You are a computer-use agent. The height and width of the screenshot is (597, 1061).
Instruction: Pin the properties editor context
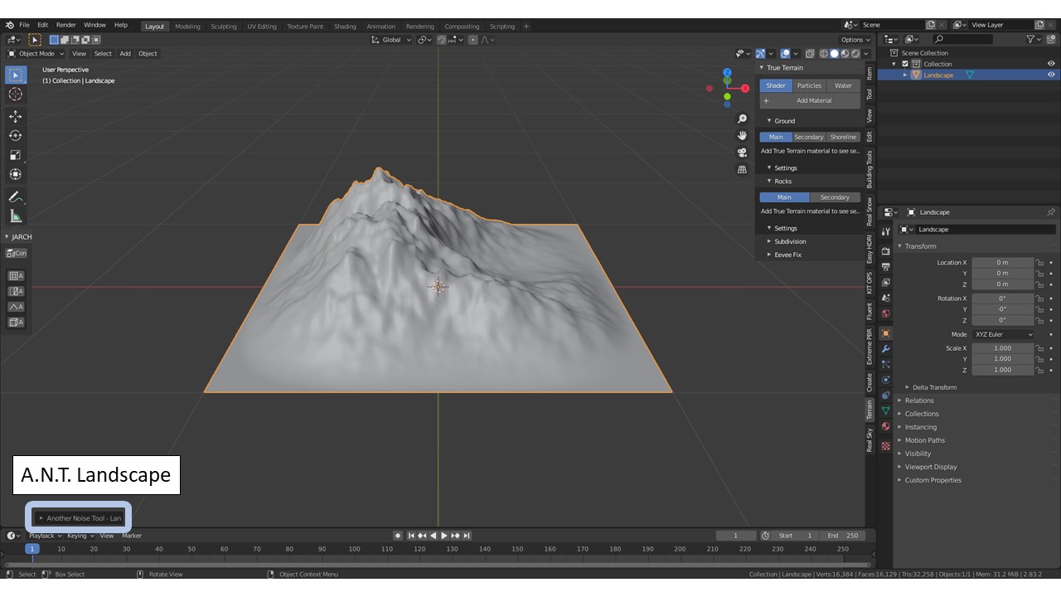click(1050, 212)
